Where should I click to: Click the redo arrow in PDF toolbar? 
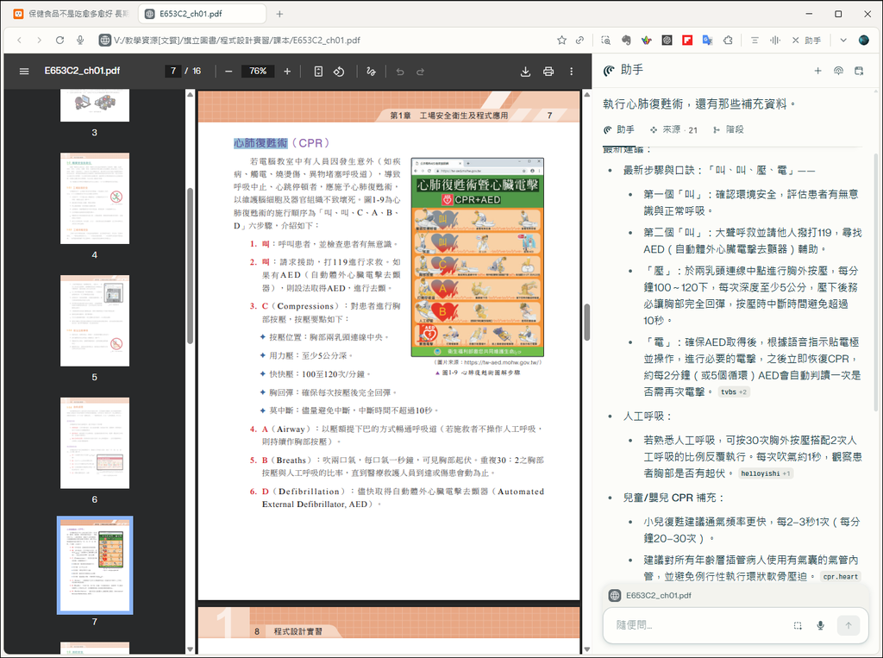click(420, 72)
